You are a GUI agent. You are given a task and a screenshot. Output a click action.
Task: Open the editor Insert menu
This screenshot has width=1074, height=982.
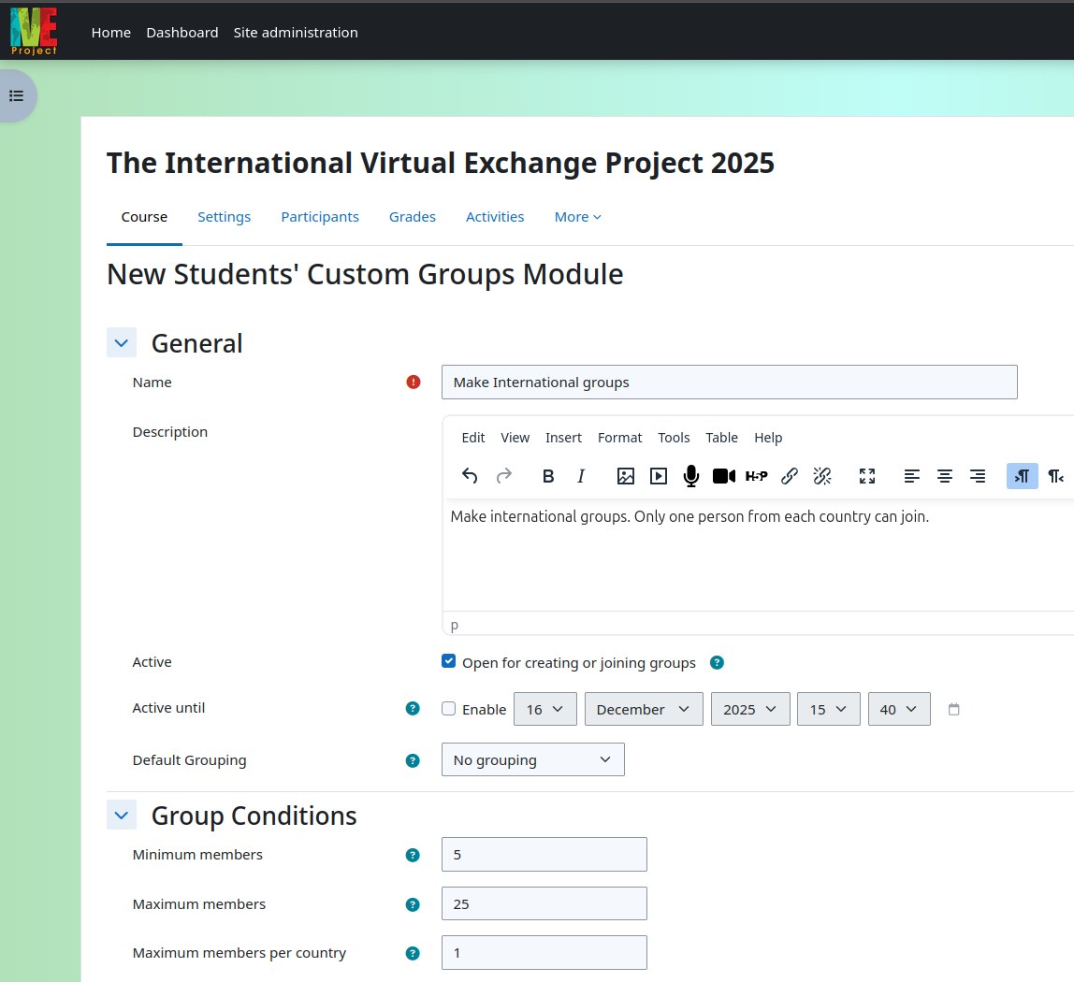(564, 438)
